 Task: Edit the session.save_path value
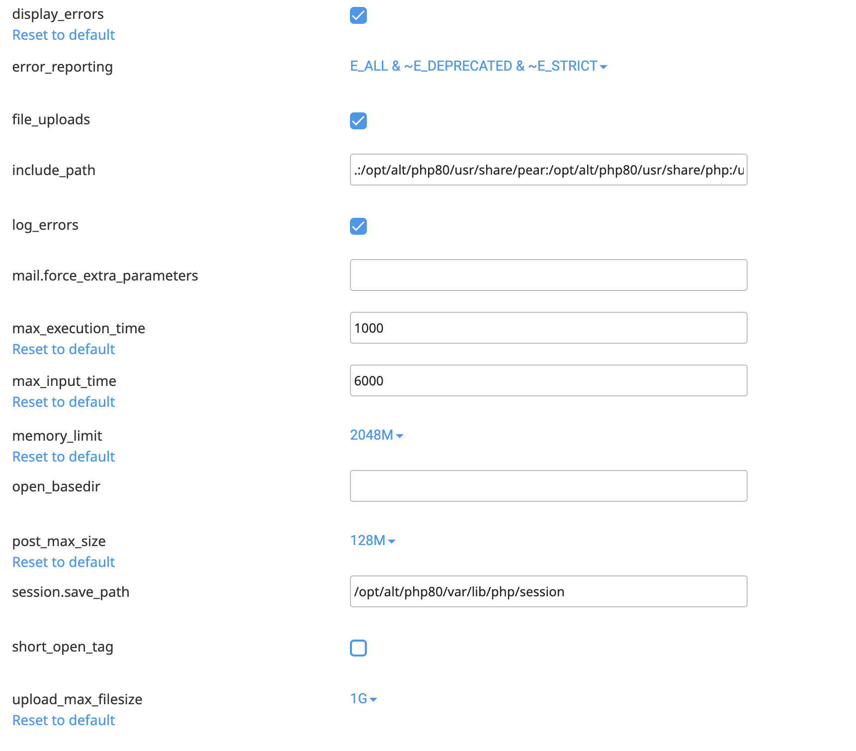[548, 591]
